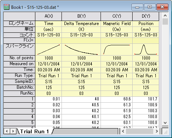
Task: Click the Delta Temperature long name cell
Action: tap(81, 24)
